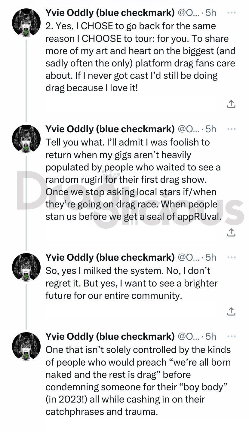Viewport: 249px width, 432px height.
Task: Open more options on the 'boy body' tweet
Action: pyautogui.click(x=231, y=337)
